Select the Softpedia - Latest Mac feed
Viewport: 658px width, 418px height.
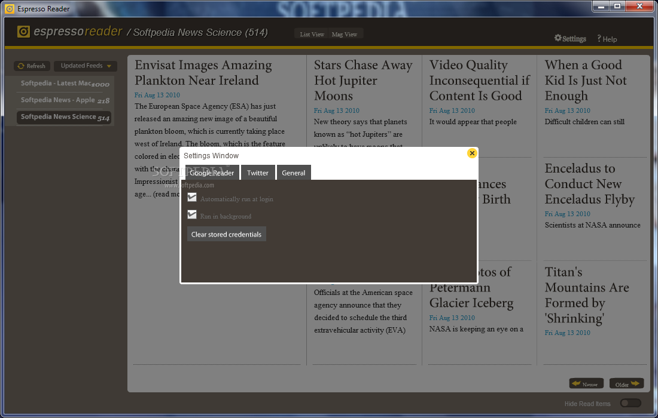point(65,84)
